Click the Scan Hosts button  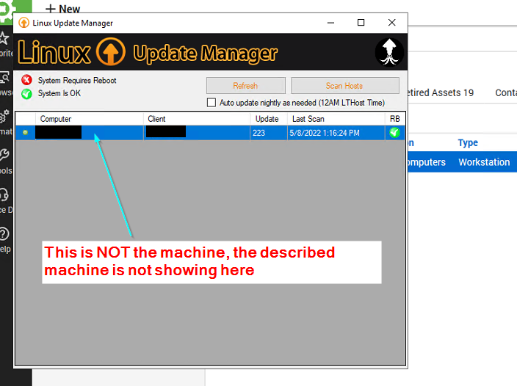(x=345, y=86)
